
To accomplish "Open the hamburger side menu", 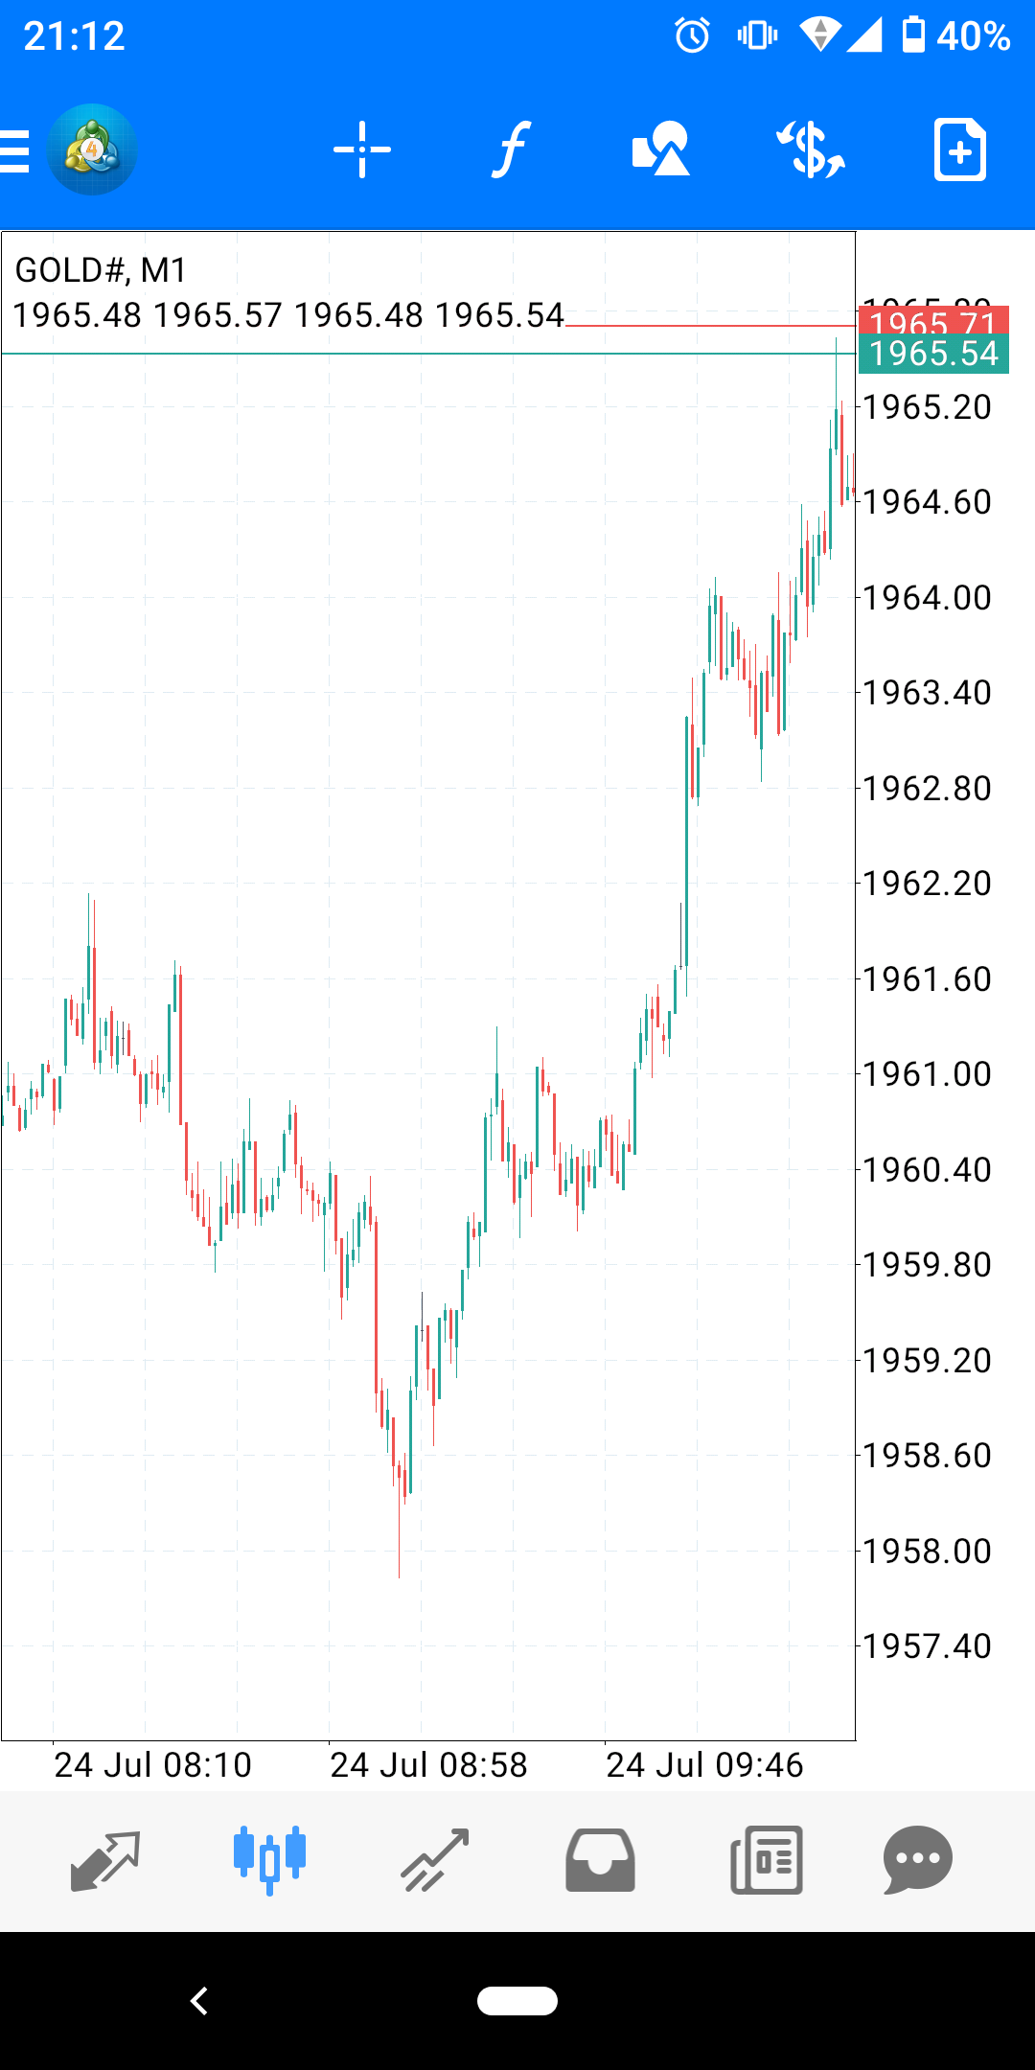I will tap(15, 150).
